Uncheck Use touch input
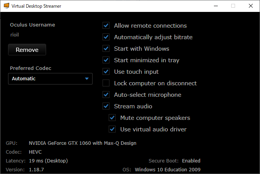The width and height of the screenshot is (260, 174). coord(106,72)
